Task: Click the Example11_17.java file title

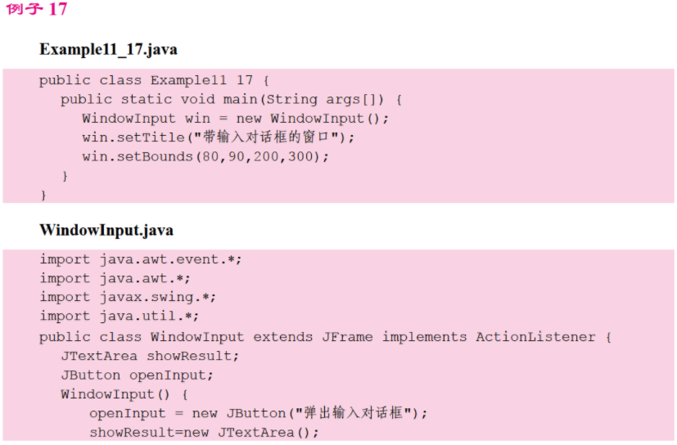Action: [x=108, y=49]
